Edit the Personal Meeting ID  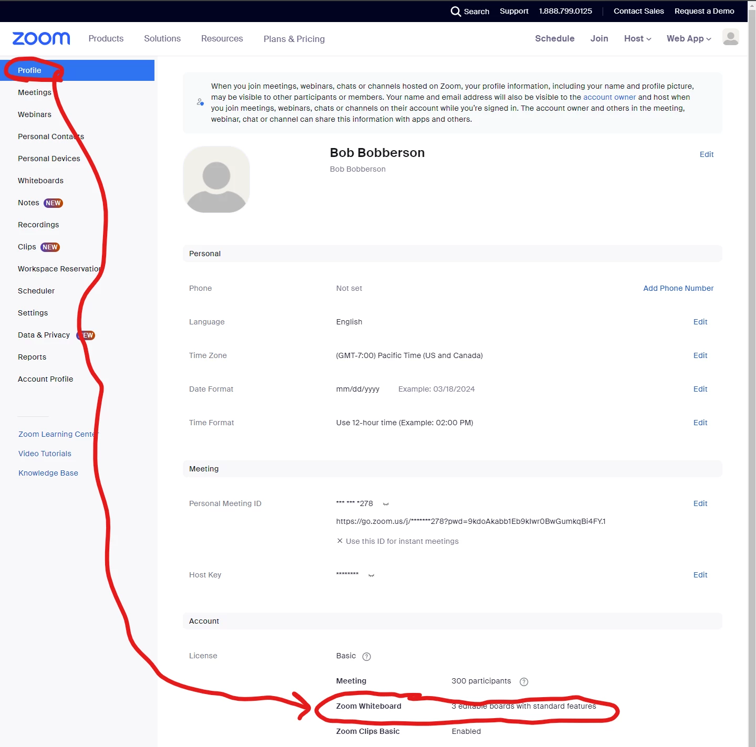coord(700,503)
